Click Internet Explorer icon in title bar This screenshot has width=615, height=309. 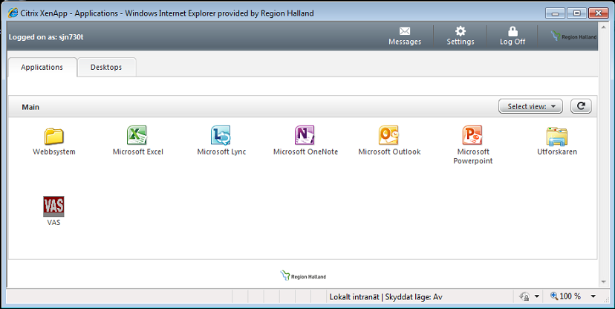[13, 13]
